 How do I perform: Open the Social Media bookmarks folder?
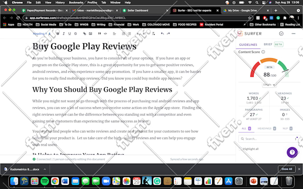46,24
